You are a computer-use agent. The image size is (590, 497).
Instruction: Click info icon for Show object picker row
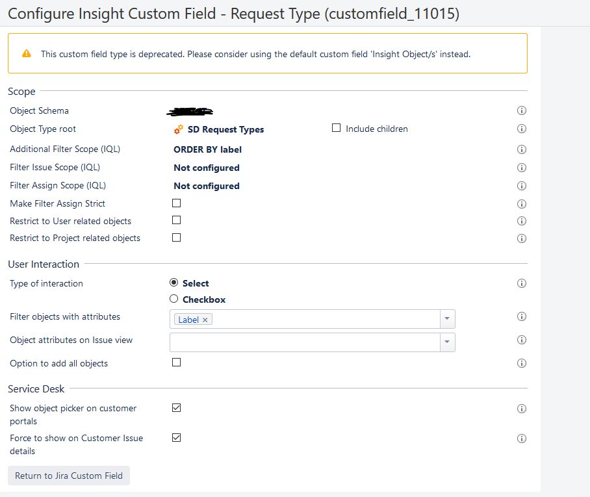click(x=521, y=409)
